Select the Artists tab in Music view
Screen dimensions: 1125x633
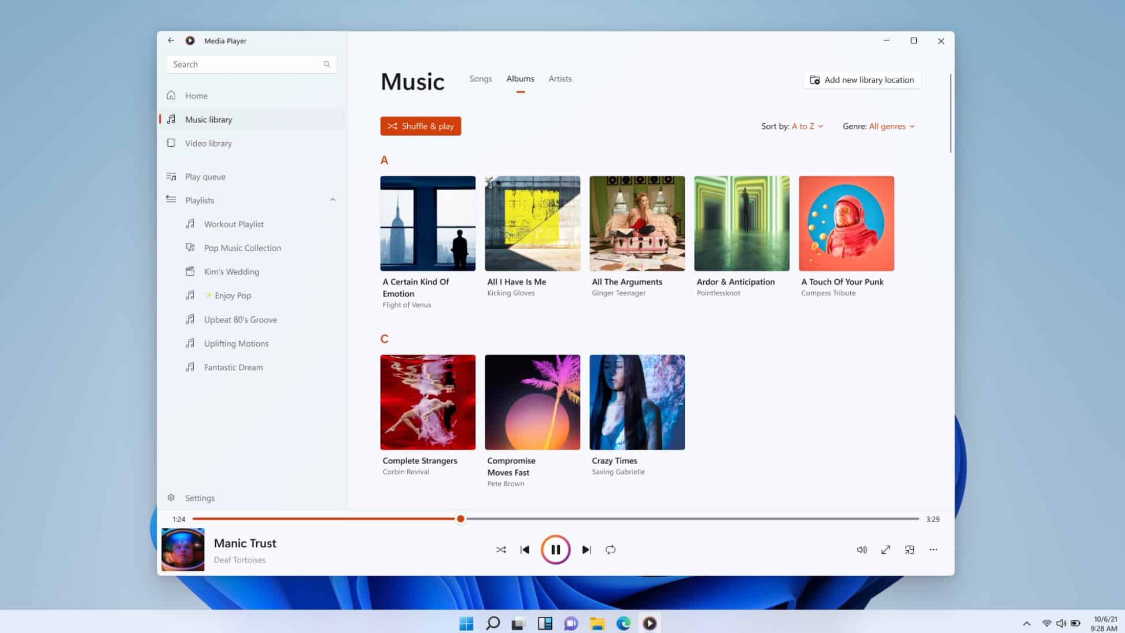coord(560,78)
